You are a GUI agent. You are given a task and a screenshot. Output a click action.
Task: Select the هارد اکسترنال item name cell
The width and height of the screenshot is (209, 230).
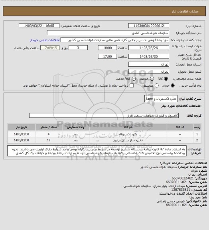click(128, 134)
